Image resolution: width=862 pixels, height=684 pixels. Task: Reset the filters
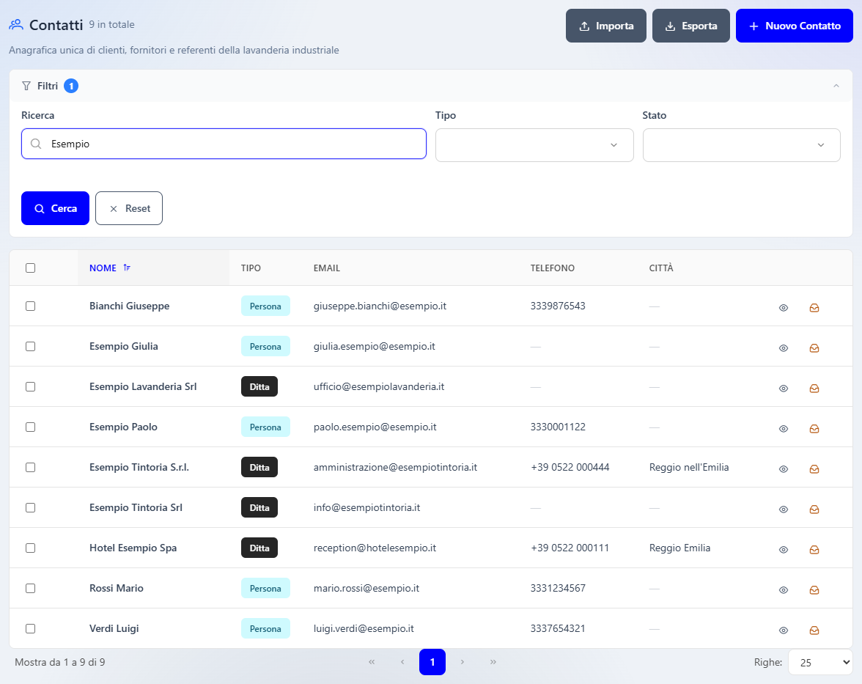coord(129,208)
